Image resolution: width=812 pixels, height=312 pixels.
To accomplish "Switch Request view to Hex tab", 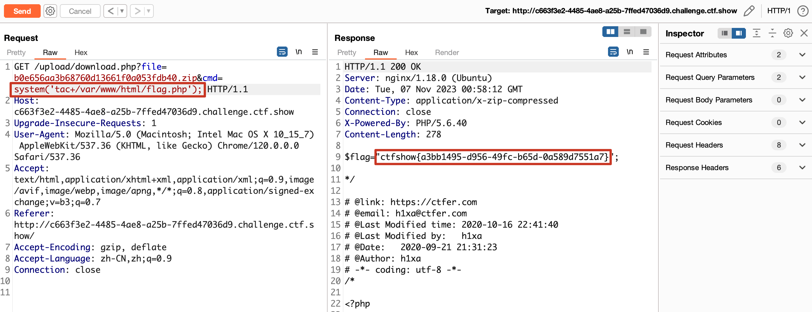I will pyautogui.click(x=81, y=52).
